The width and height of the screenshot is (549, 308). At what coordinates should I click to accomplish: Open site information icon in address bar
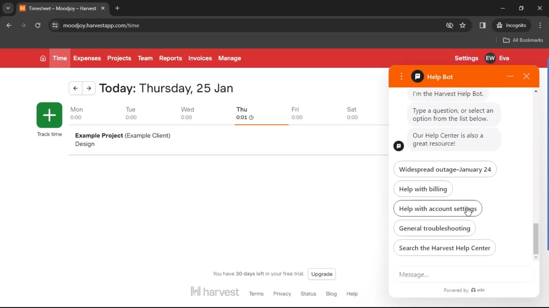tap(55, 25)
